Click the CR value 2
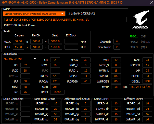The width and height of the screenshot is (154, 124). pyautogui.click(x=55, y=60)
